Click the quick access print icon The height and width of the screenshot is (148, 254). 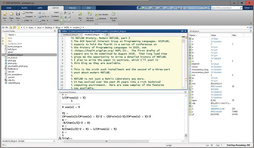[x=202, y=8]
